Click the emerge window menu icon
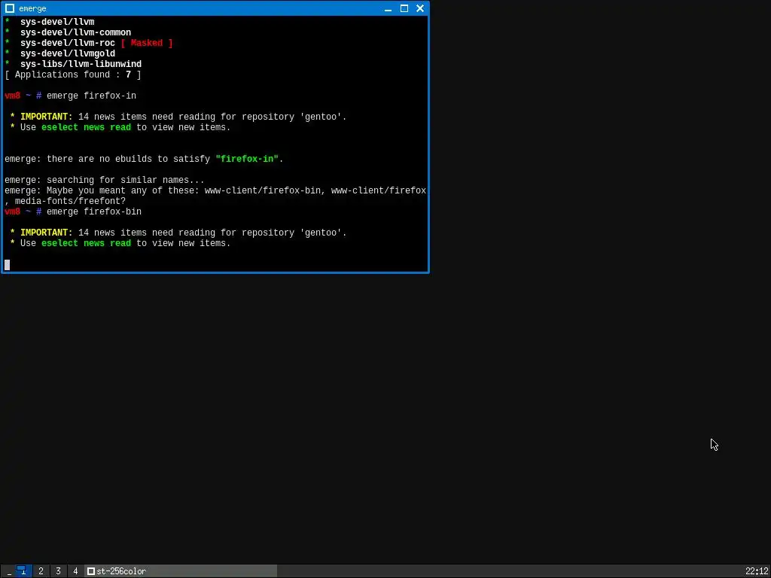The width and height of the screenshot is (771, 578). click(10, 8)
